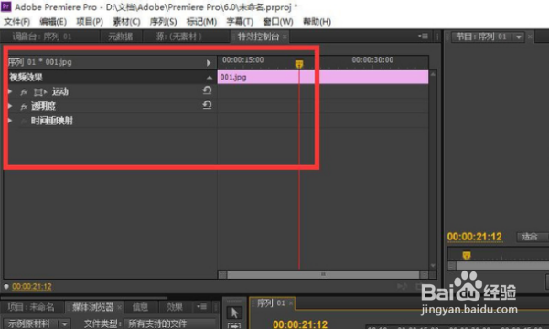Image resolution: width=549 pixels, height=329 pixels.
Task: Open the 项目(P) menu
Action: click(90, 22)
